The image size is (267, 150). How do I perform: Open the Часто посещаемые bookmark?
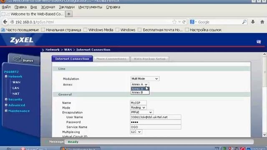coord(20,30)
